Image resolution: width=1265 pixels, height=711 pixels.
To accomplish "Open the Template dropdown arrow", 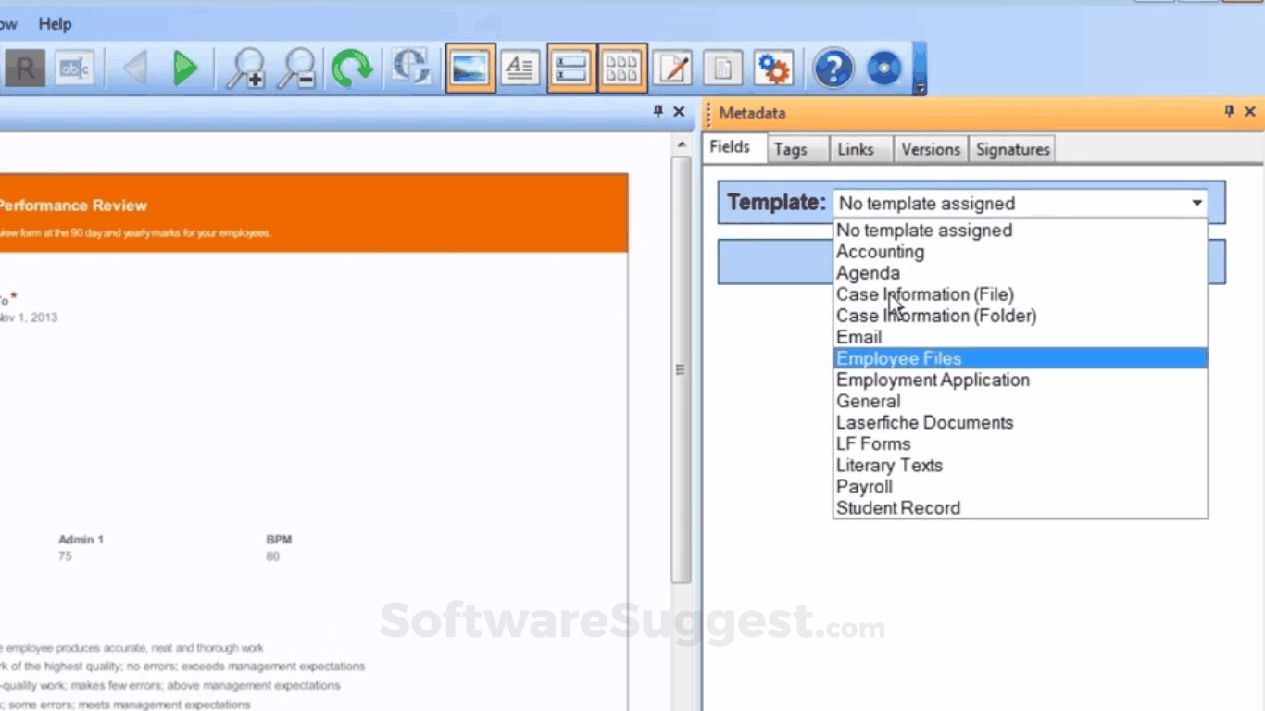I will pyautogui.click(x=1196, y=203).
